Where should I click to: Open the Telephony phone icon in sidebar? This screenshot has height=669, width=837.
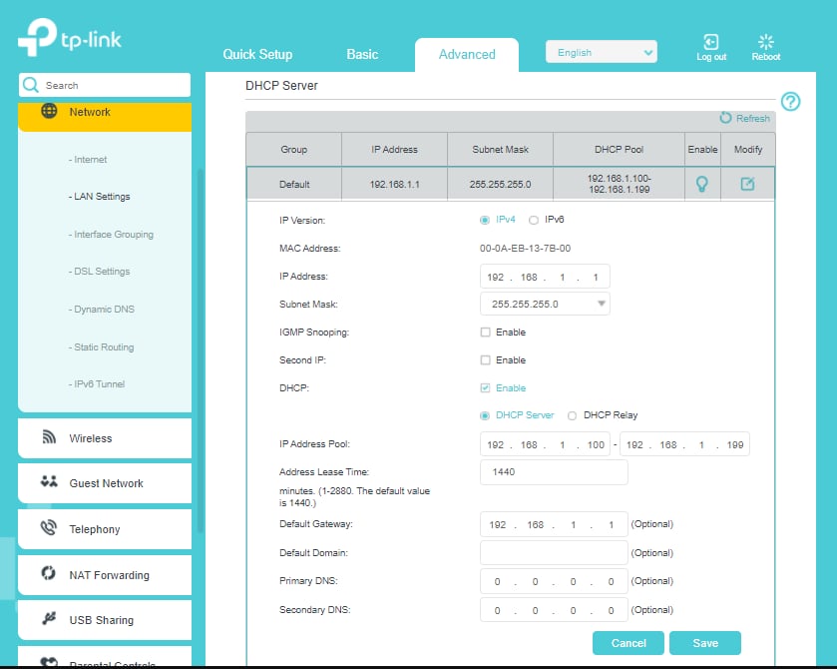(49, 528)
